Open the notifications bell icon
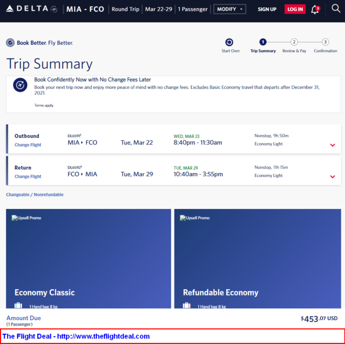 click(x=315, y=9)
